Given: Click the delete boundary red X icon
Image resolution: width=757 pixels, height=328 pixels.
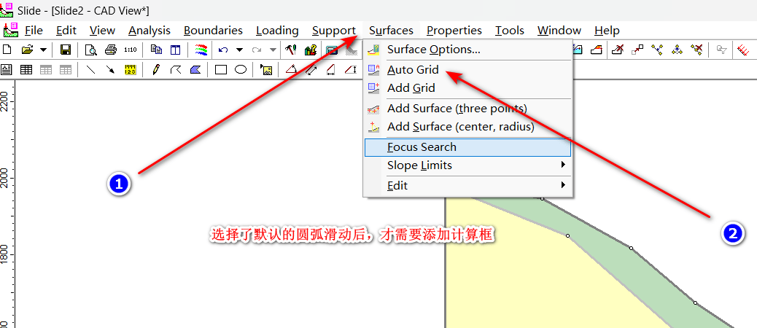Looking at the screenshot, I should (618, 50).
